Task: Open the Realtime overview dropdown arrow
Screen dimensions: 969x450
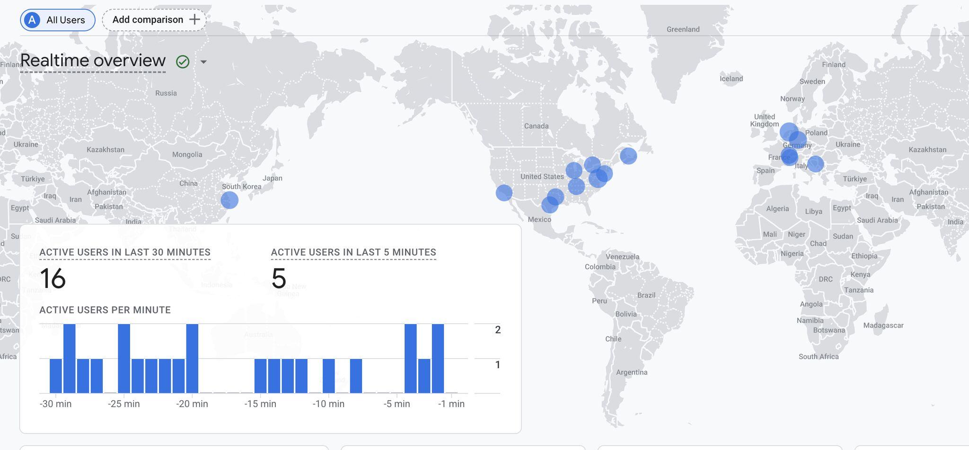Action: click(x=203, y=62)
